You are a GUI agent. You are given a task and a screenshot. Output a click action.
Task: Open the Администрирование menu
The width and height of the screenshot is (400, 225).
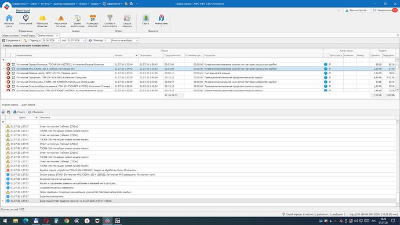pyautogui.click(x=66, y=4)
